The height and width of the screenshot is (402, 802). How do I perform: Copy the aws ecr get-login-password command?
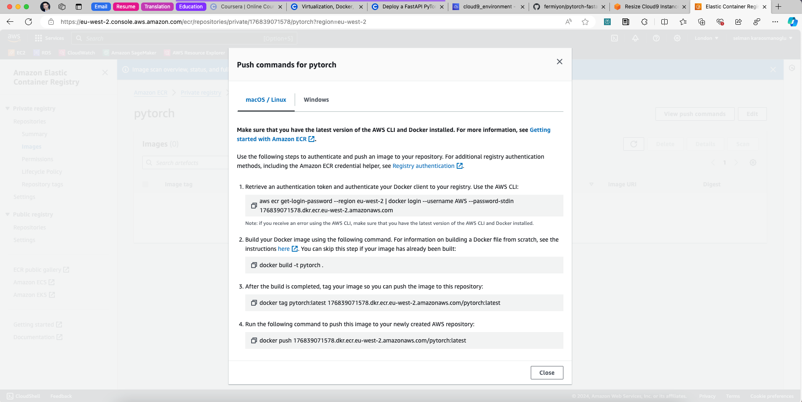tap(254, 206)
